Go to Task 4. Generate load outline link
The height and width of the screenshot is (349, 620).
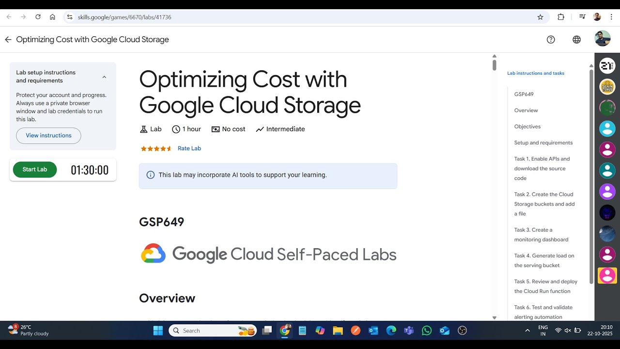(544, 260)
